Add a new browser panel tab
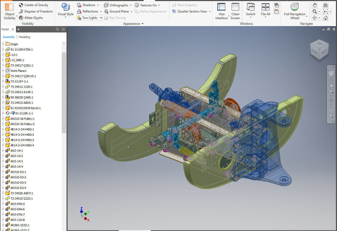The width and height of the screenshot is (337, 231). [x=19, y=29]
